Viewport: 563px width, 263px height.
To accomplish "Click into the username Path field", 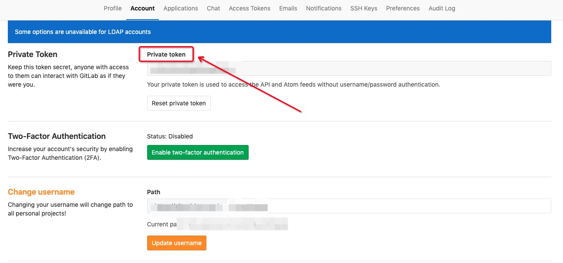I will click(388, 206).
